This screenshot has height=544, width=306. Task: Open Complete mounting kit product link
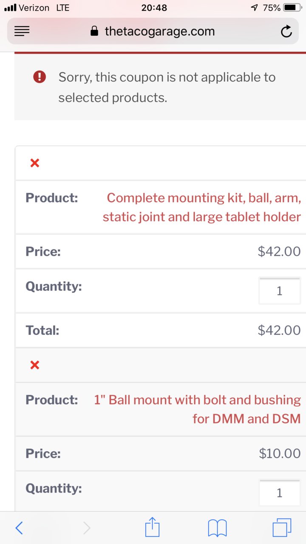[202, 207]
